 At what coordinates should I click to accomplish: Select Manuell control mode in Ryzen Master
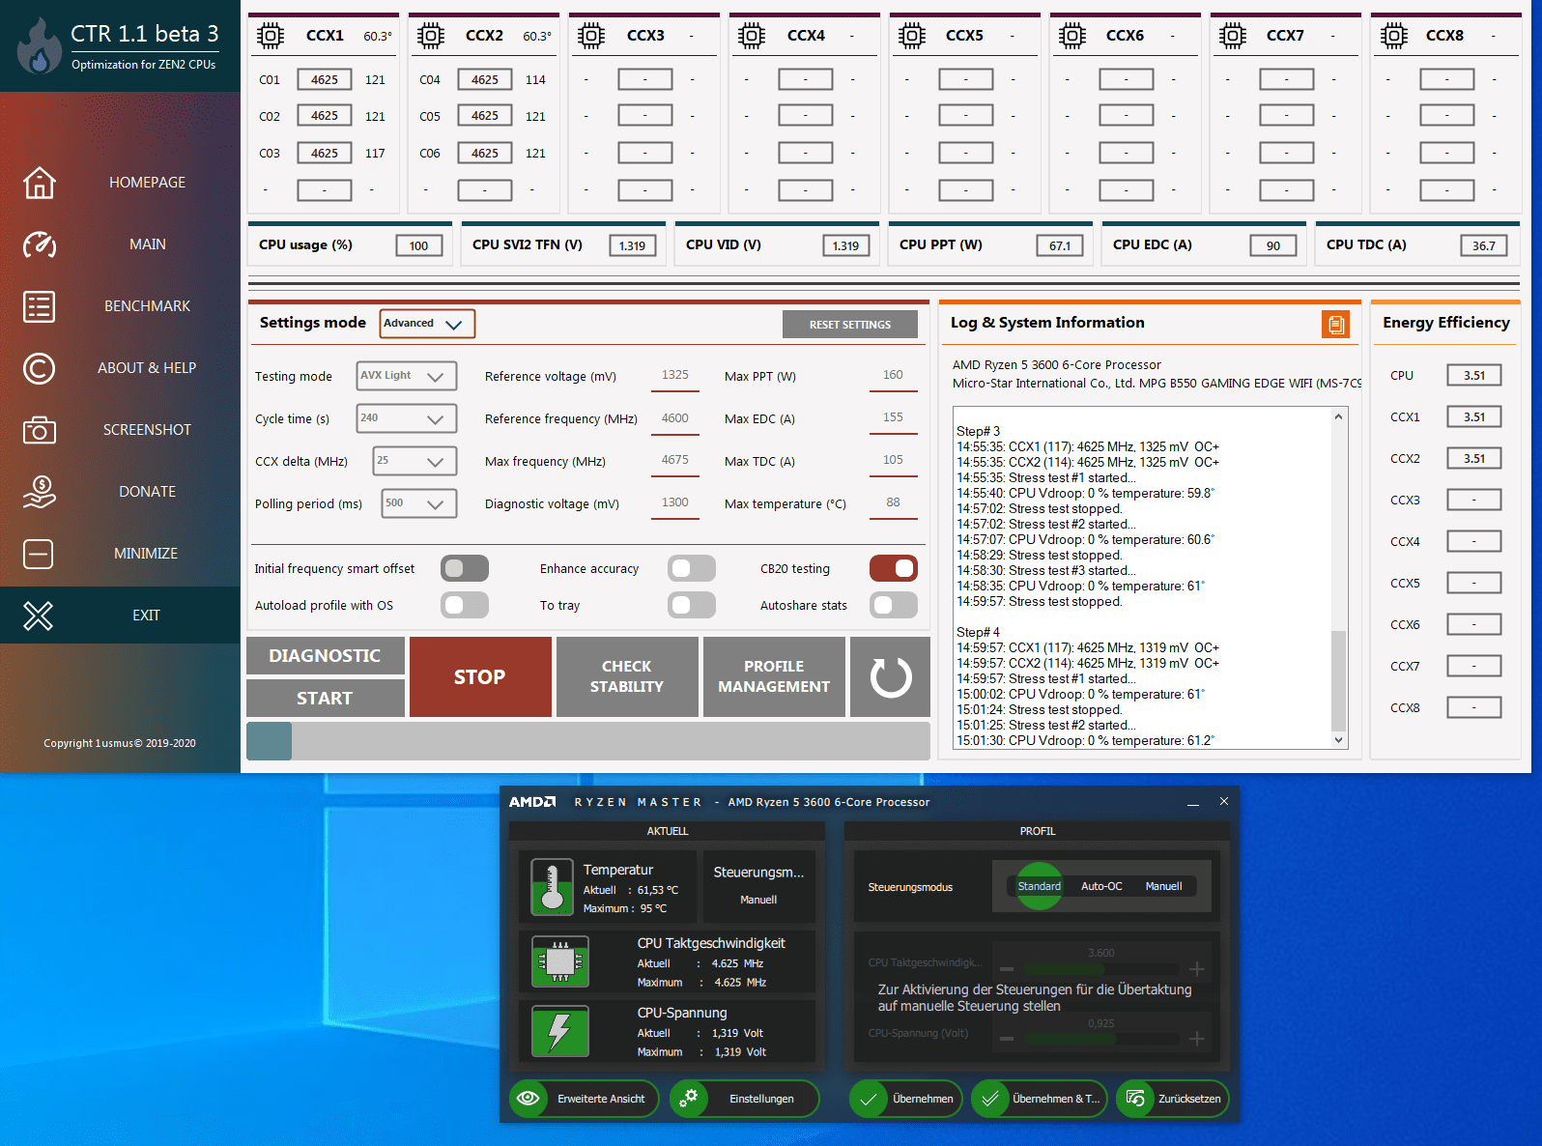click(x=1163, y=886)
